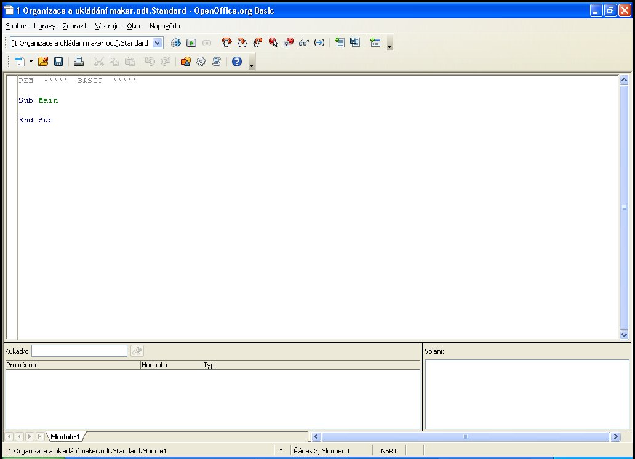Click the Hodnota column header
635x459 pixels.
coord(171,365)
